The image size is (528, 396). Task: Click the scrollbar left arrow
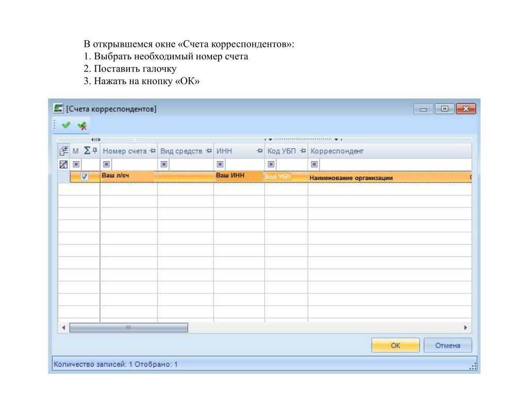[x=63, y=327]
